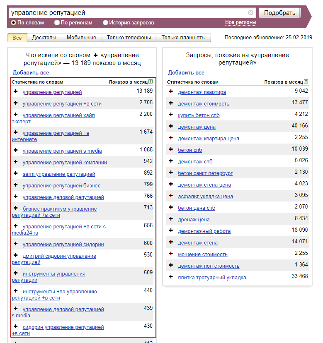323x343 pixels.
Task: Open 'демонтаж квартира цена' query link
Action: [209, 139]
